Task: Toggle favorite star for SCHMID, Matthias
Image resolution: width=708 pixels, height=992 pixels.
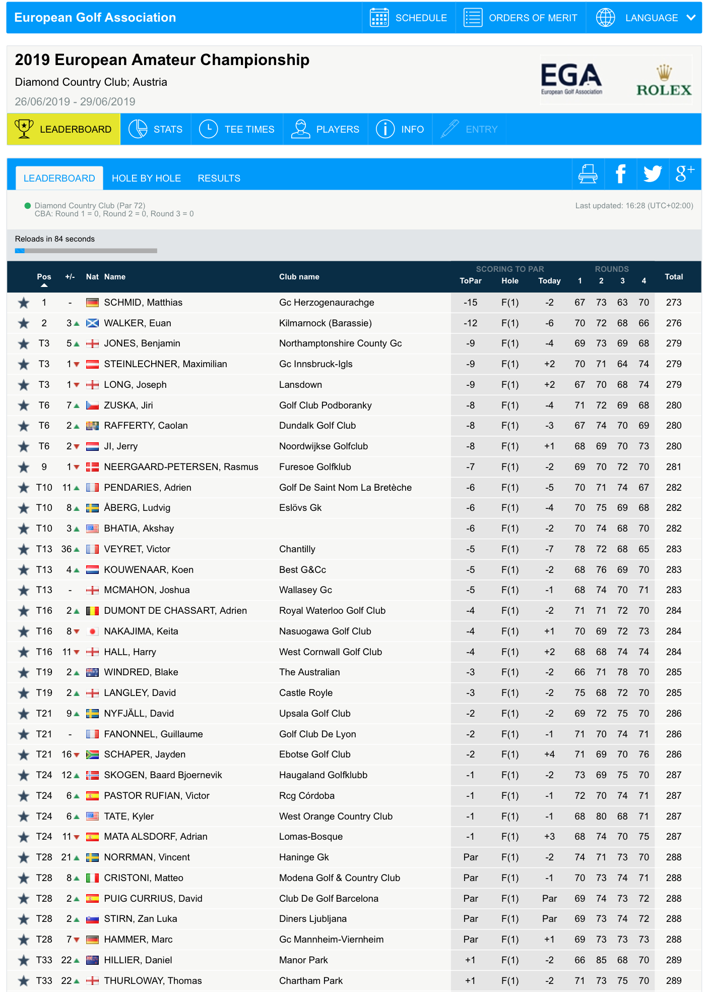Action: [24, 303]
